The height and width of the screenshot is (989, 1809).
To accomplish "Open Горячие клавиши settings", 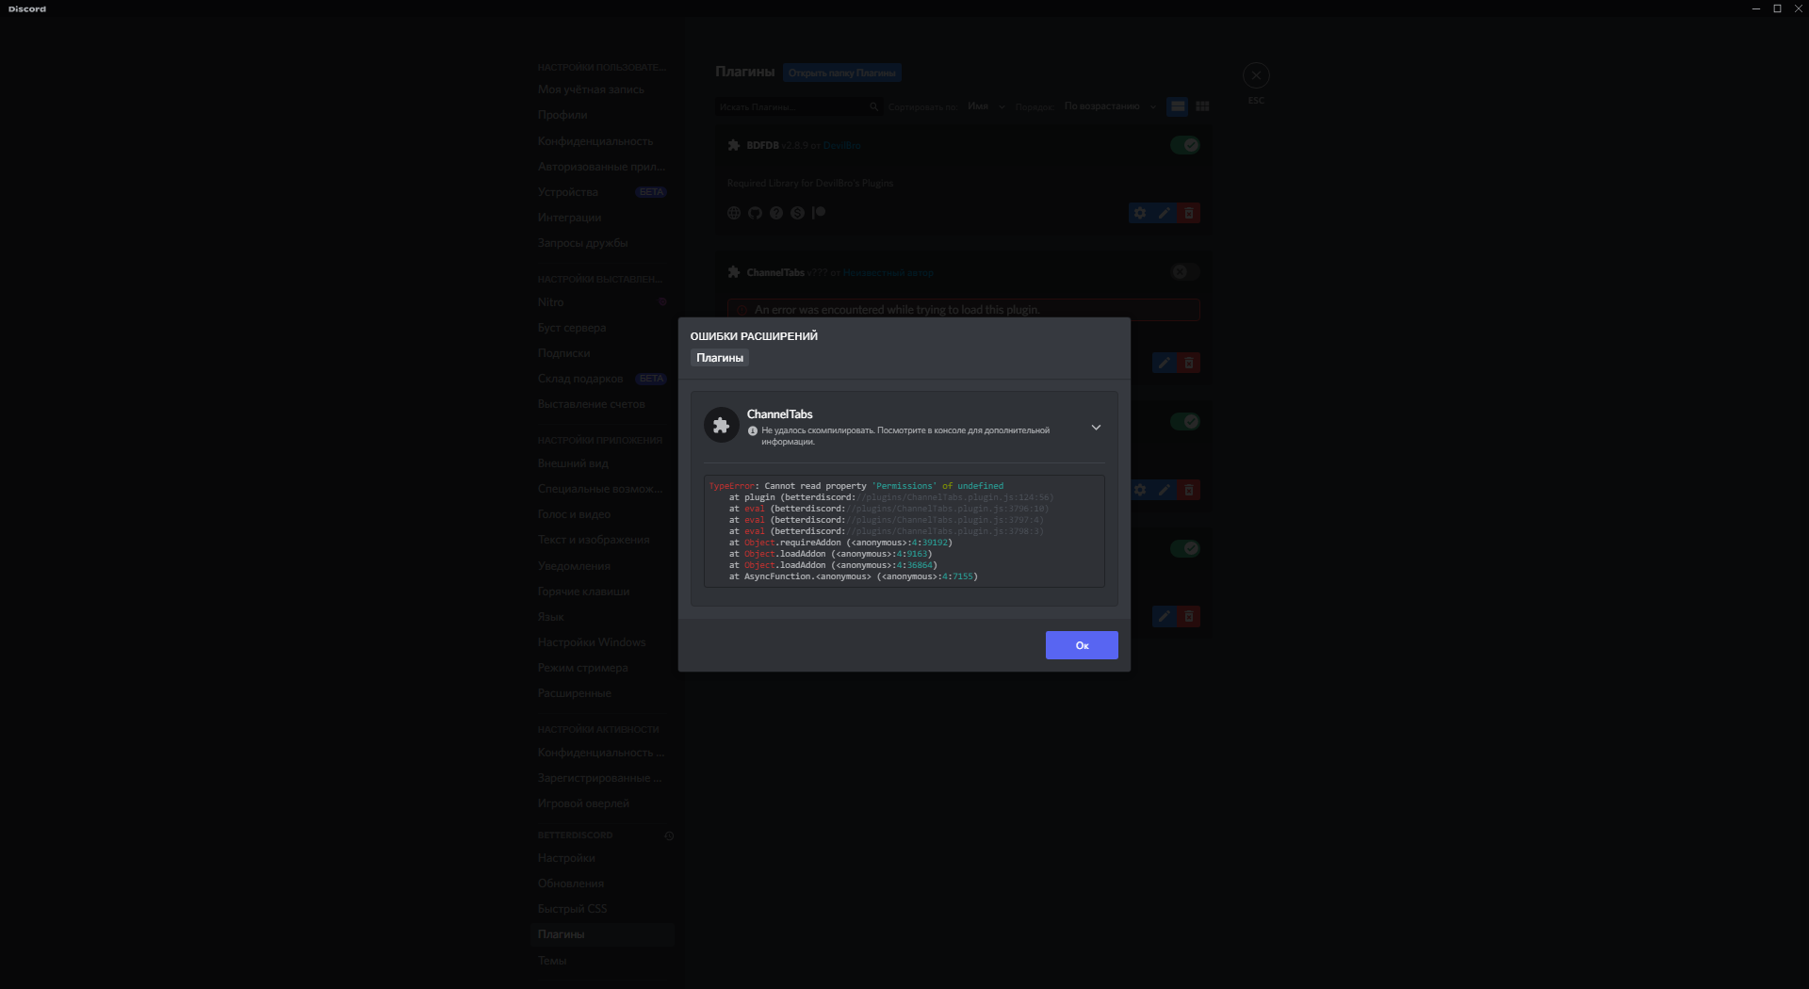I will click(x=602, y=592).
